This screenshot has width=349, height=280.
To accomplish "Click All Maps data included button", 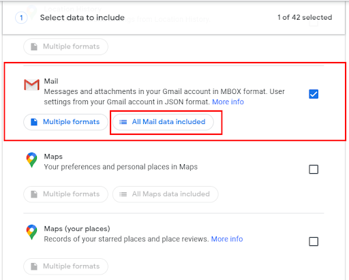I will 166,194.
